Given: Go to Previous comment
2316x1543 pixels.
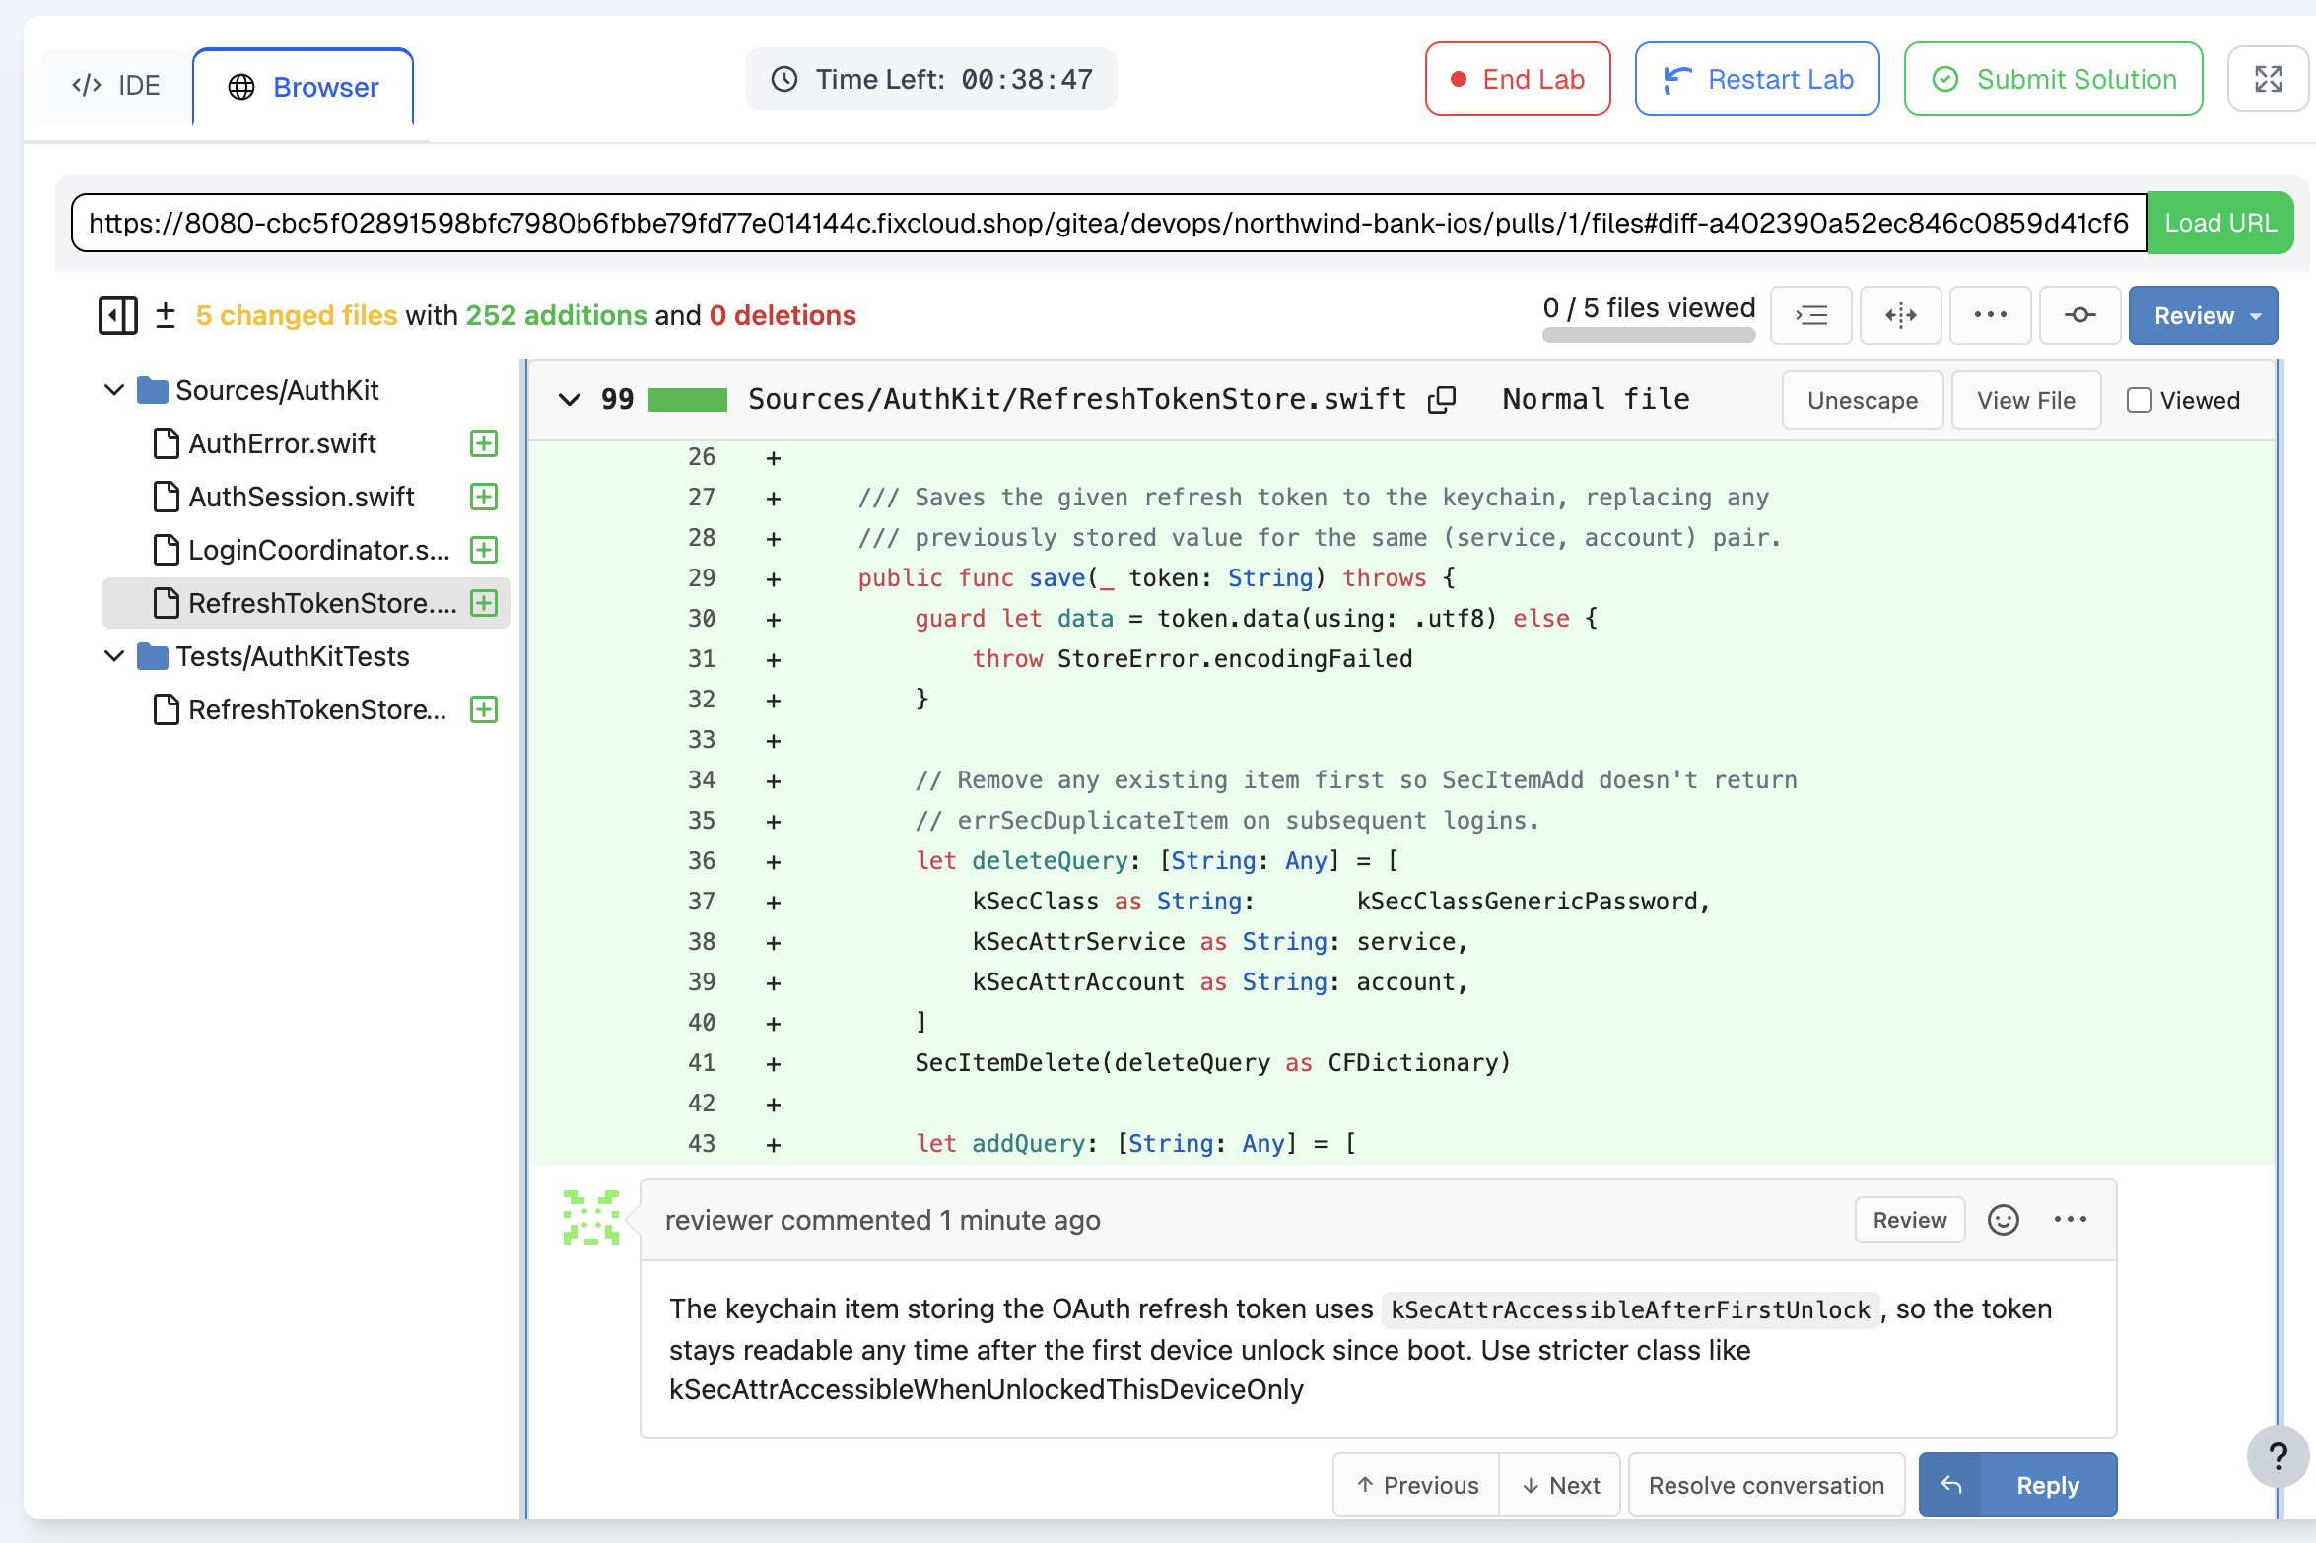Looking at the screenshot, I should [x=1417, y=1485].
